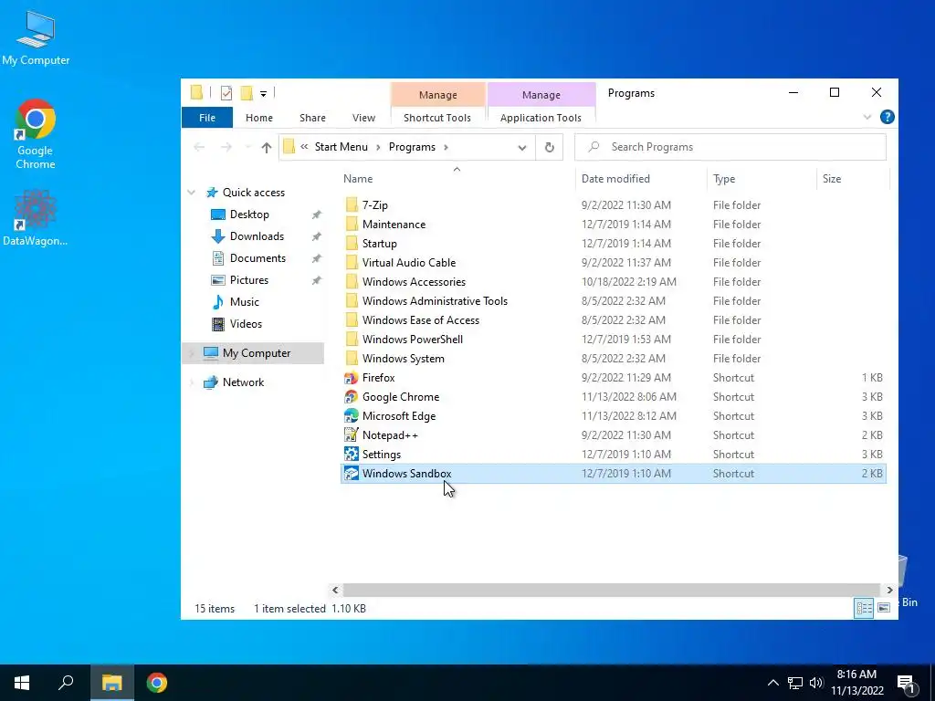The height and width of the screenshot is (701, 935).
Task: Select DataWagon desktop shortcut
Action: click(36, 217)
